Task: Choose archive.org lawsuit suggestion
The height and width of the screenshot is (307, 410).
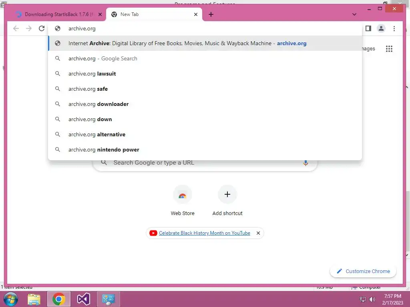Action: [205, 74]
